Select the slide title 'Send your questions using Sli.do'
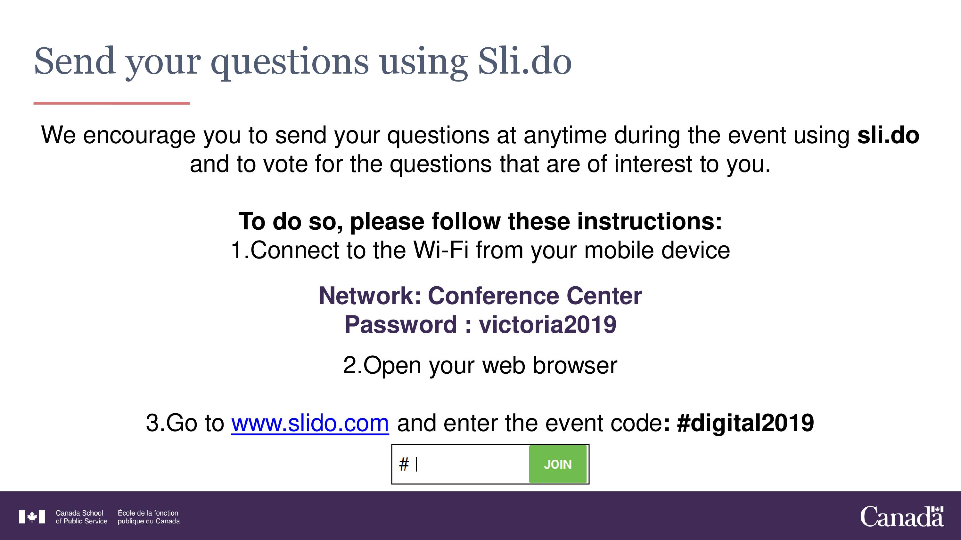 coord(302,61)
